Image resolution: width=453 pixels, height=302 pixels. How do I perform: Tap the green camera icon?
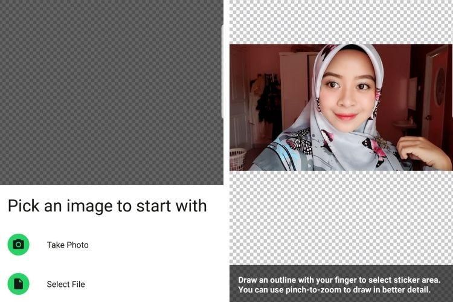pyautogui.click(x=19, y=245)
